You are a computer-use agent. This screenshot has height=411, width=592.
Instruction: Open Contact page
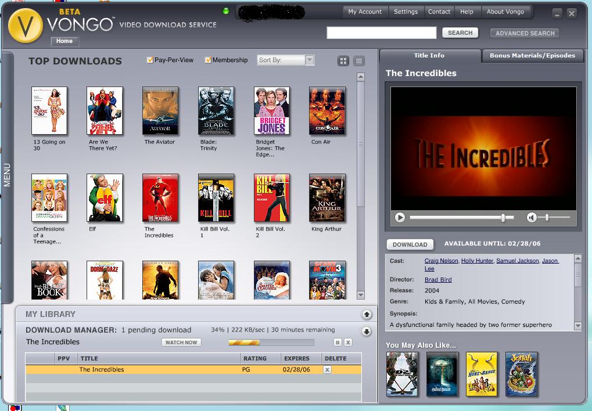(439, 12)
